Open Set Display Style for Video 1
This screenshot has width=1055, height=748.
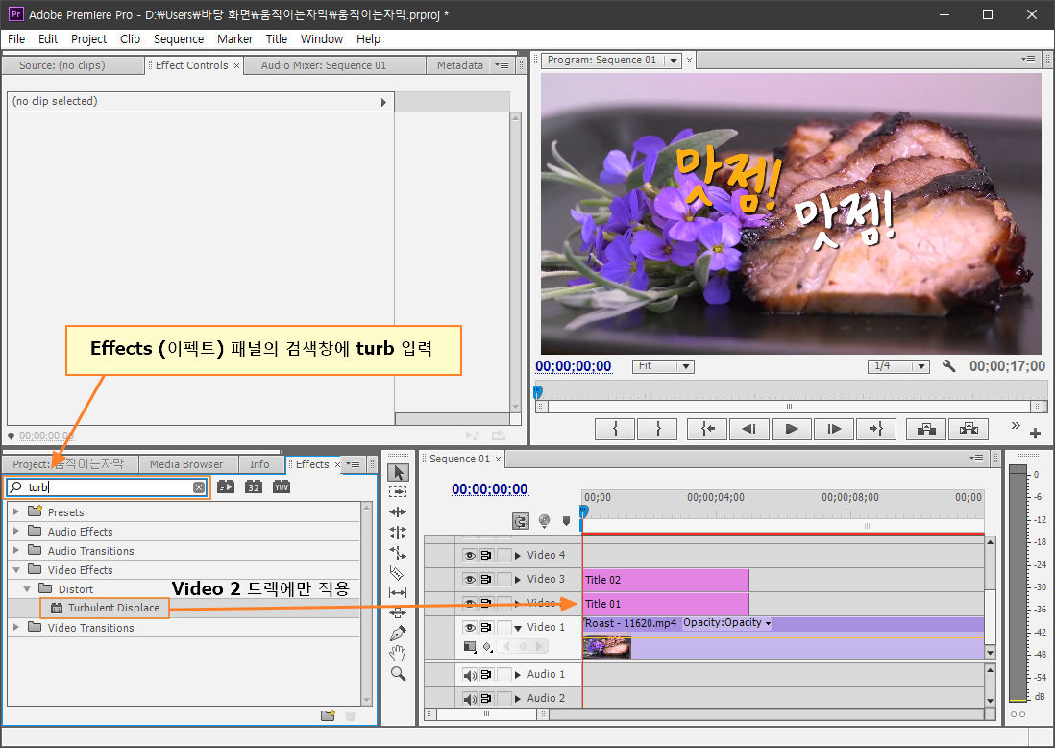[470, 647]
